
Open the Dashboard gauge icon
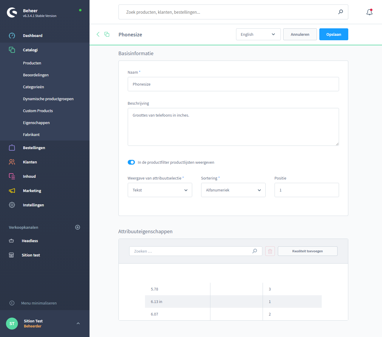(12, 35)
